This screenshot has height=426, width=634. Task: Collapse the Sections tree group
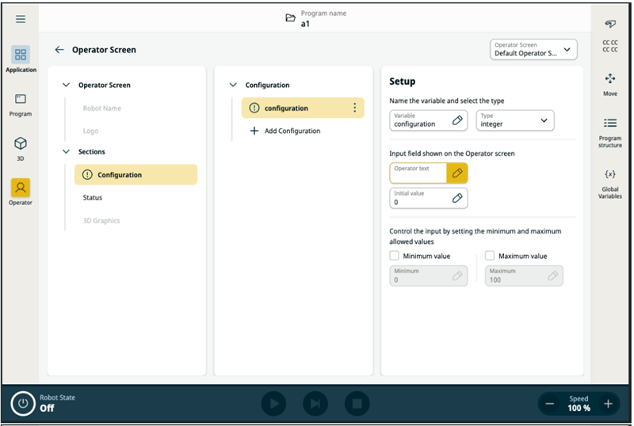pos(67,151)
